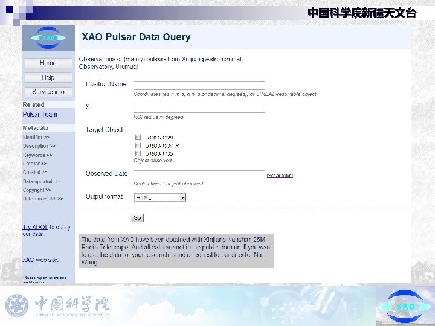
Task: Tick the checkbox ending in _R
Action: (x=138, y=145)
